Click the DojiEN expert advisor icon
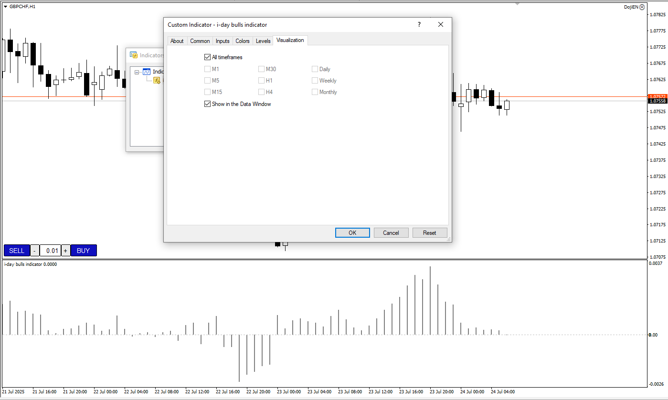668x400 pixels. (x=642, y=7)
